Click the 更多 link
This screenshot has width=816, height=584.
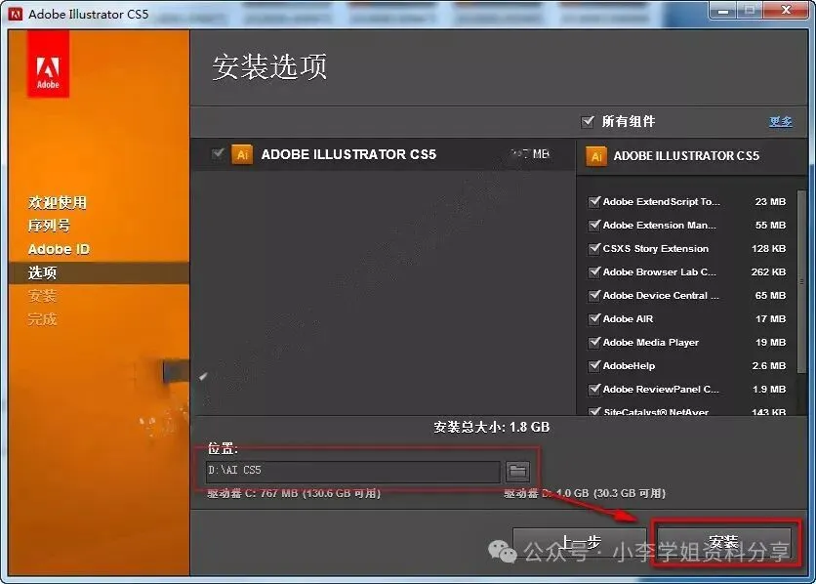(781, 121)
